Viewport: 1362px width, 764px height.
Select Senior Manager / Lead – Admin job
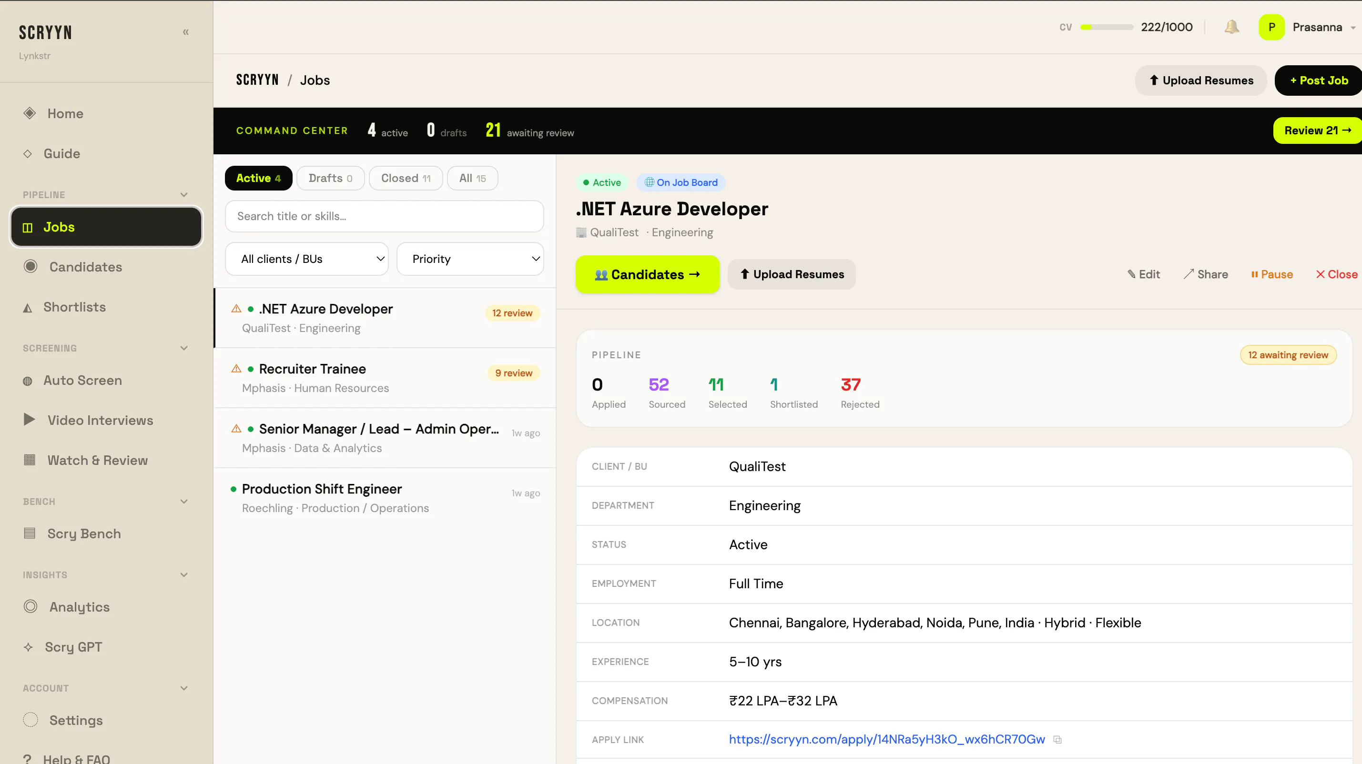point(385,438)
